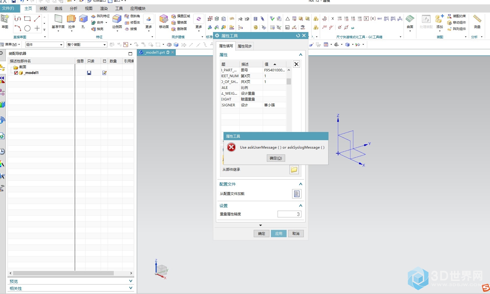Expand the 合并 unite dropdown arrow
The height and width of the screenshot is (294, 490).
pos(106,23)
